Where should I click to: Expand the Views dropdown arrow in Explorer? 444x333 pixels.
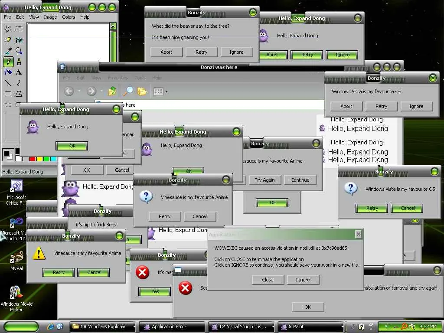(x=166, y=91)
